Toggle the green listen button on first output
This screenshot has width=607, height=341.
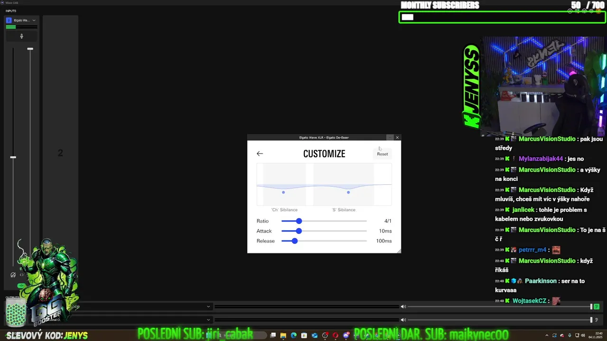pos(597,306)
